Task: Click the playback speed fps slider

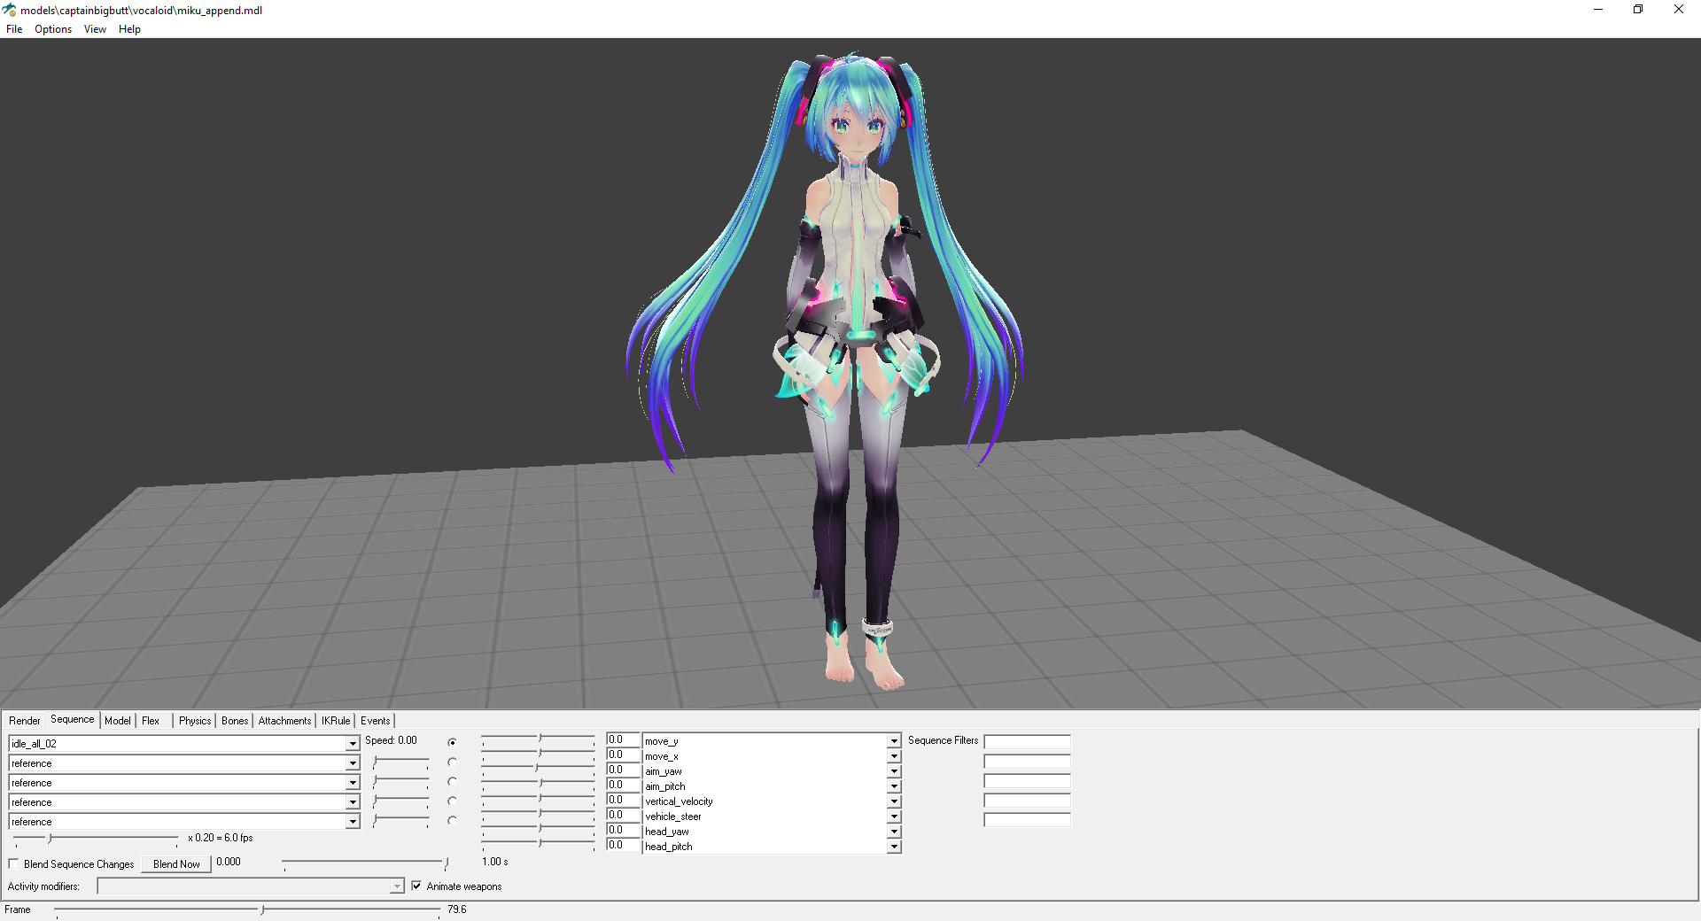Action: [97, 838]
